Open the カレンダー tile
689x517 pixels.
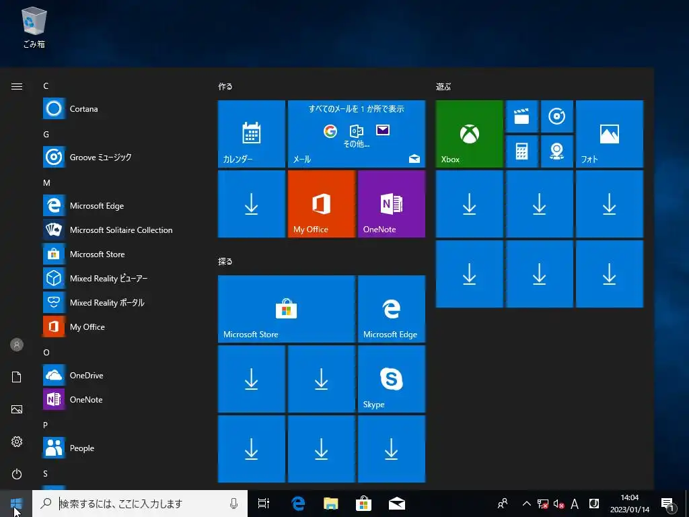point(252,134)
